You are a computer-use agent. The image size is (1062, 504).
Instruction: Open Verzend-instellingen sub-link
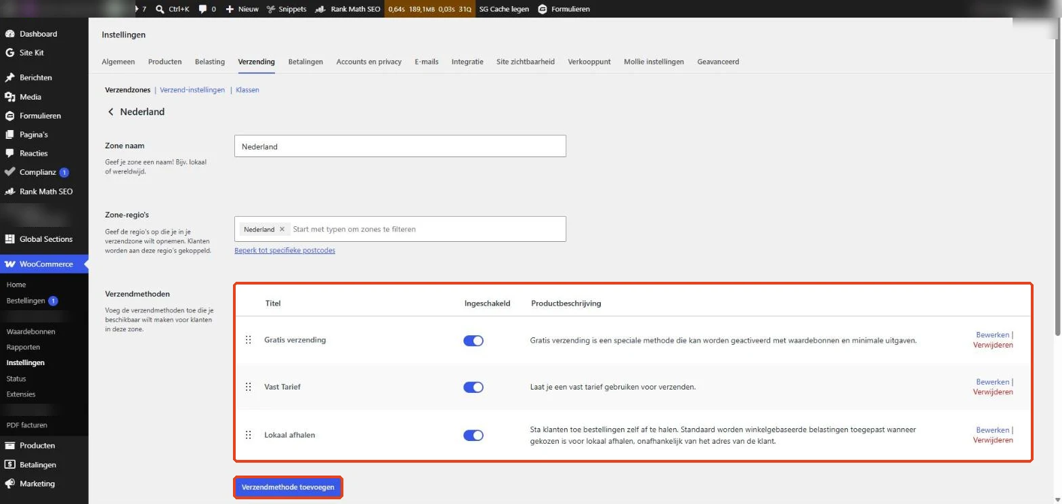click(x=192, y=90)
